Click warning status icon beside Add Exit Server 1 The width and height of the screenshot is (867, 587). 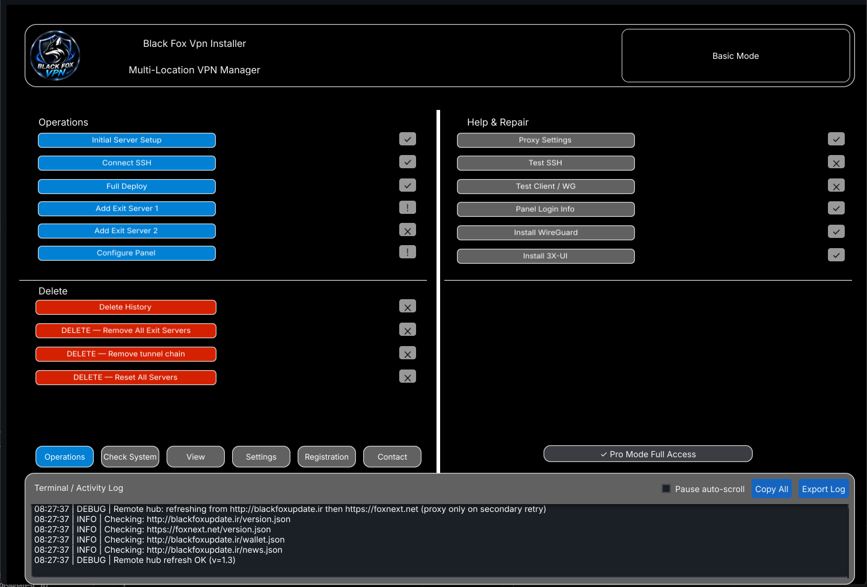(x=408, y=208)
